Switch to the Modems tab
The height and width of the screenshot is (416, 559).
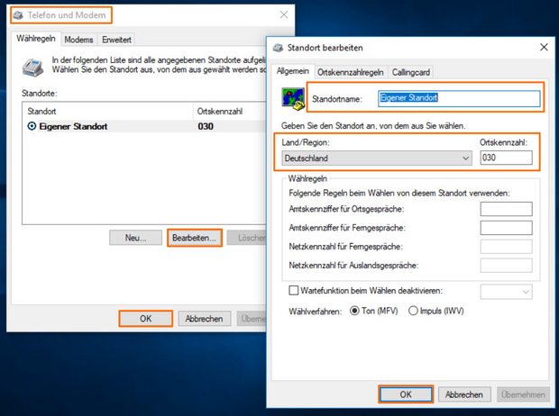tap(78, 40)
